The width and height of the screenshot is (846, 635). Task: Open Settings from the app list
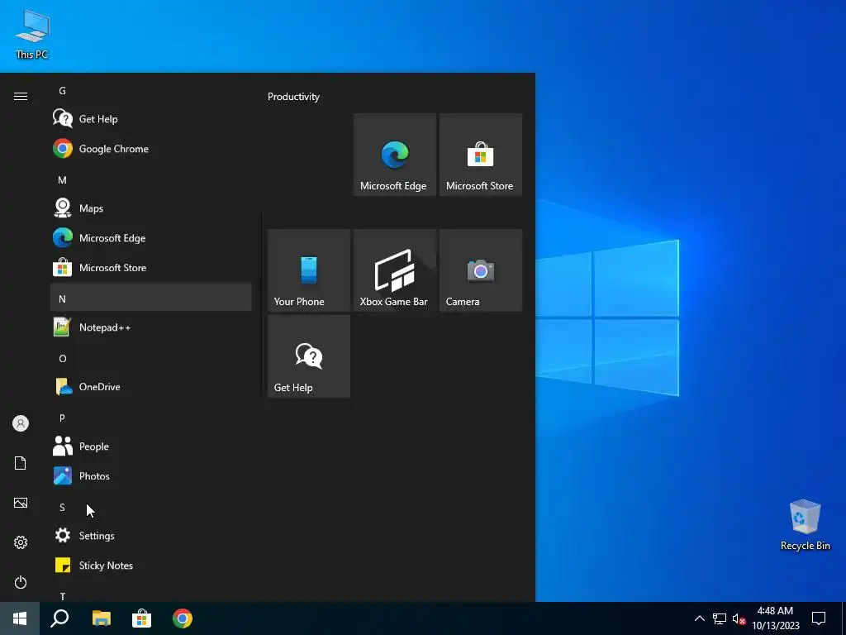pyautogui.click(x=151, y=535)
